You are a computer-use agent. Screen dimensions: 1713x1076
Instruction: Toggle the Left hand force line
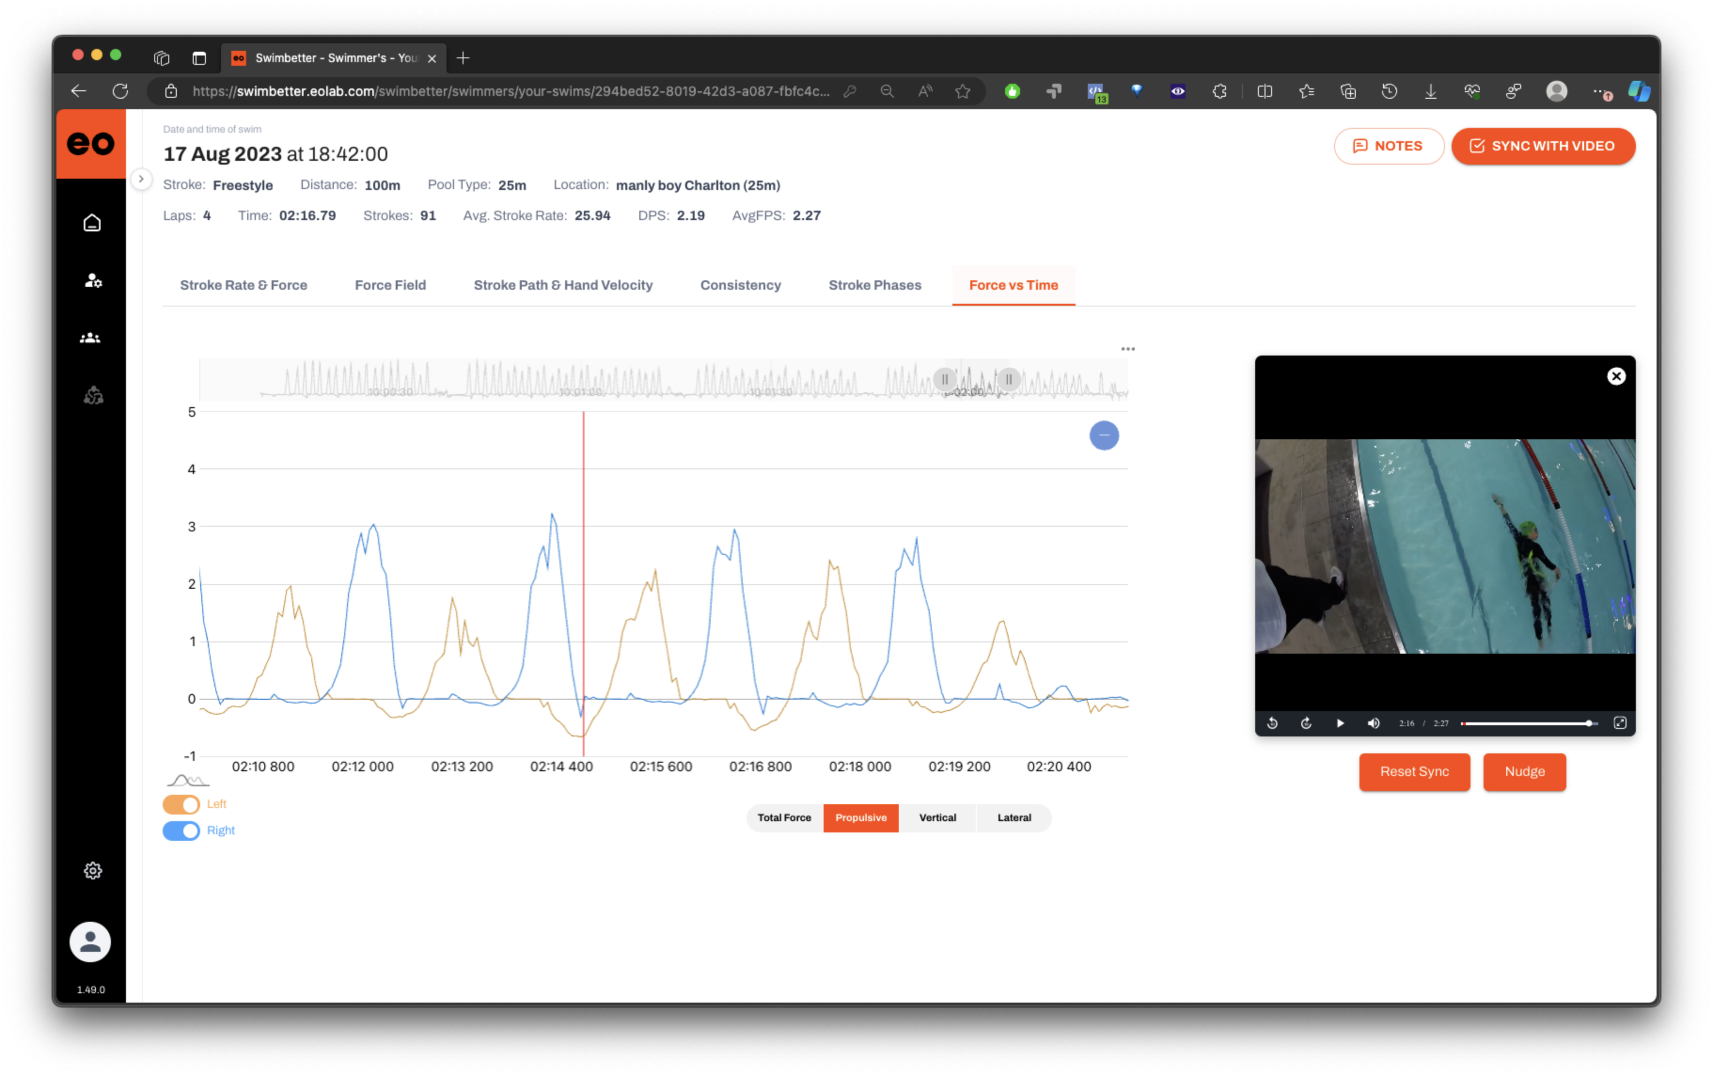pos(181,804)
